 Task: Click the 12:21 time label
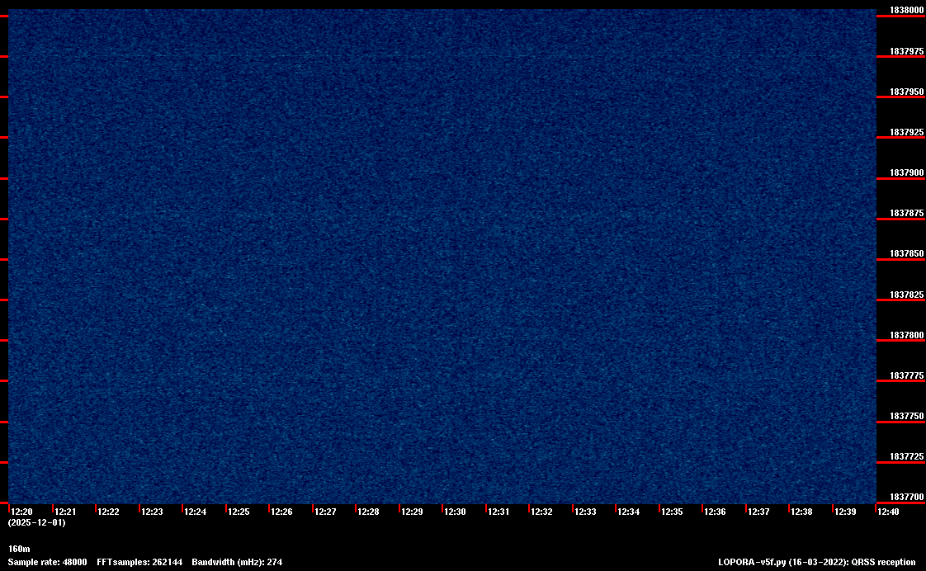coord(65,512)
